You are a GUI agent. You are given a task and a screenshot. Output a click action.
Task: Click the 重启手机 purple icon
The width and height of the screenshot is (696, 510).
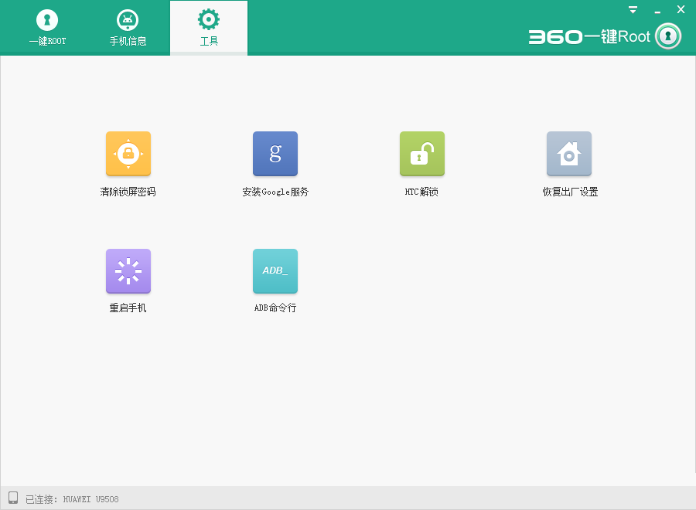tap(128, 271)
